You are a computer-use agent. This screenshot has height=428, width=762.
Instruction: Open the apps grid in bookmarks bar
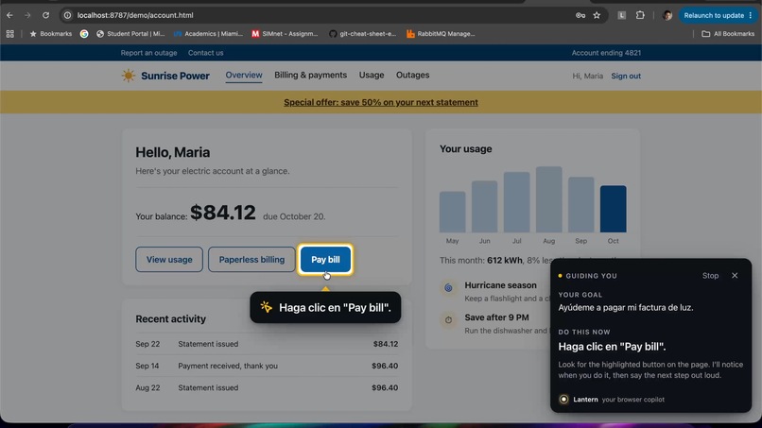pyautogui.click(x=10, y=33)
